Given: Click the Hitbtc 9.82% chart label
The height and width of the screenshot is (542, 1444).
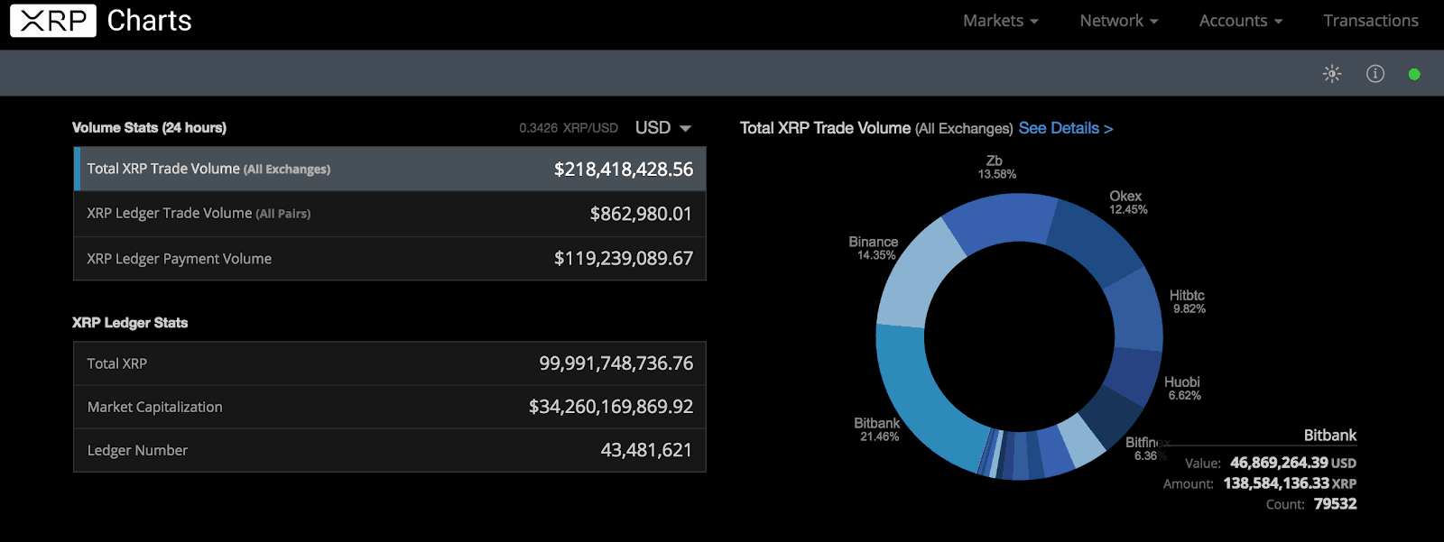Looking at the screenshot, I should pyautogui.click(x=1188, y=301).
